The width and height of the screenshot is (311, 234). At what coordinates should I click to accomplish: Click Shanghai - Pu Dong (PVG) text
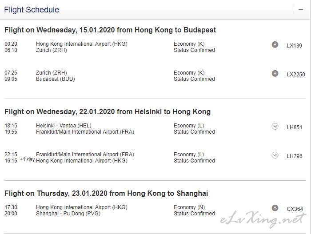tap(68, 214)
